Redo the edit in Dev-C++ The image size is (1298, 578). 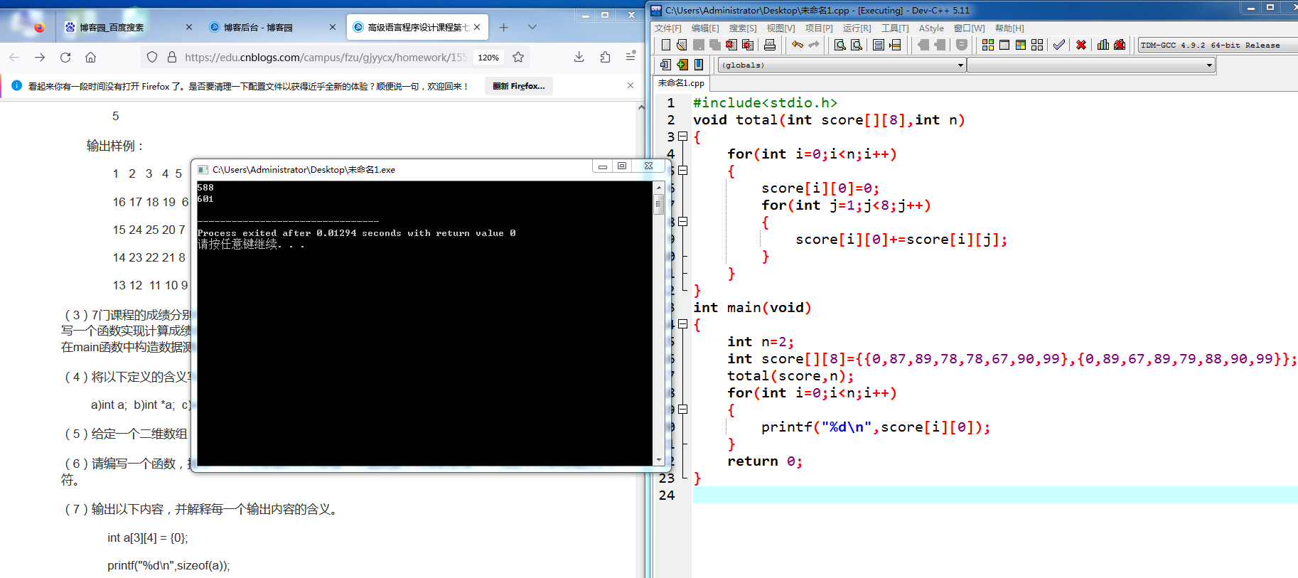pos(814,45)
